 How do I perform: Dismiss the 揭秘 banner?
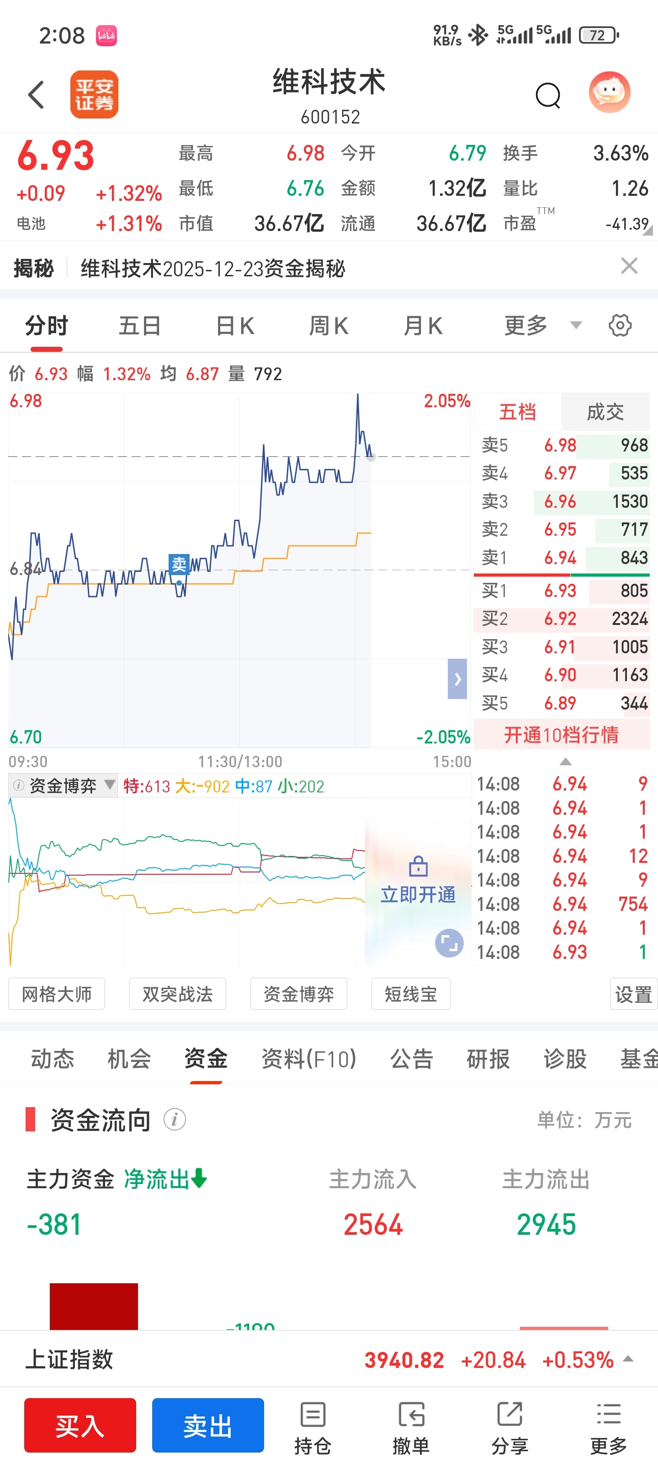629,266
